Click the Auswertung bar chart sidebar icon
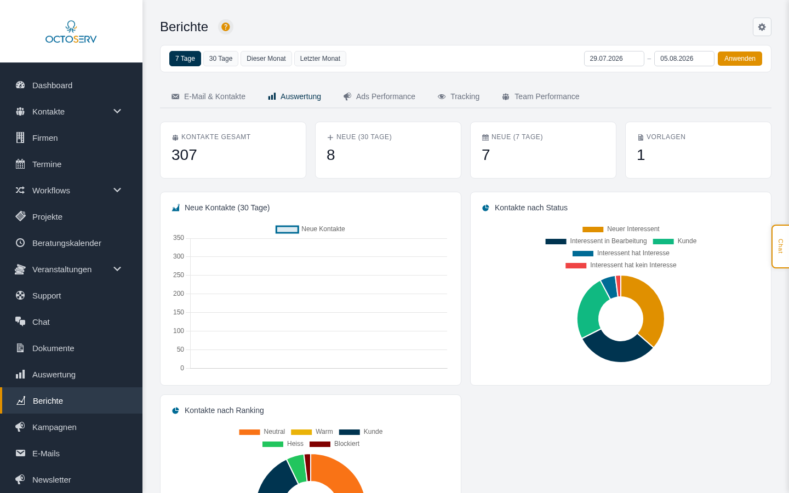The image size is (789, 493). (x=20, y=374)
